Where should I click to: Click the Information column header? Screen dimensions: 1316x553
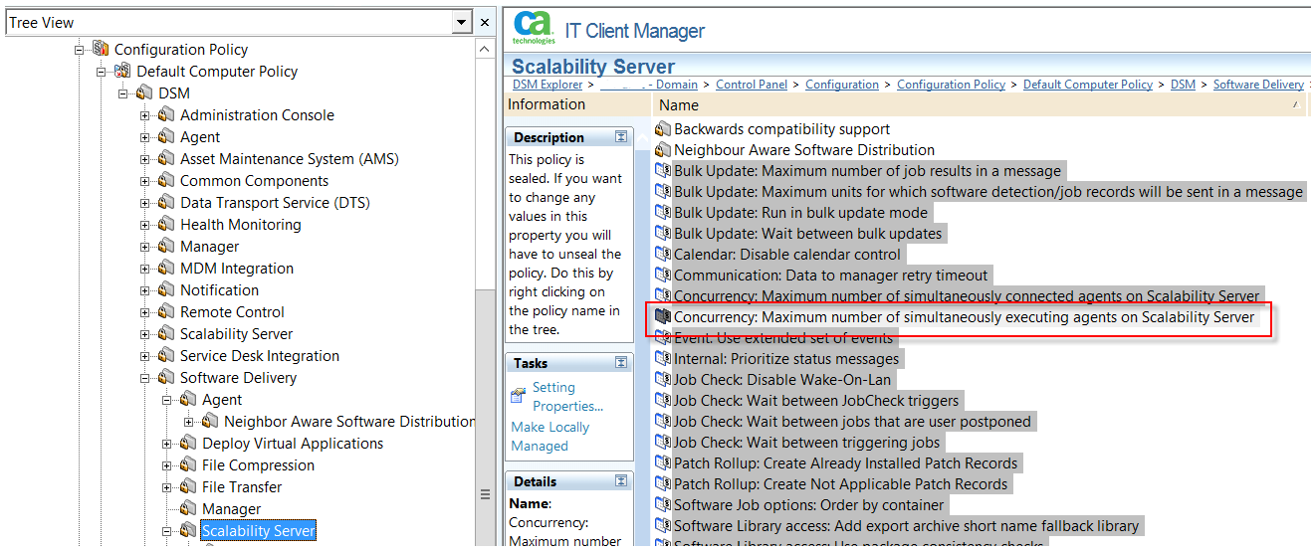point(577,104)
